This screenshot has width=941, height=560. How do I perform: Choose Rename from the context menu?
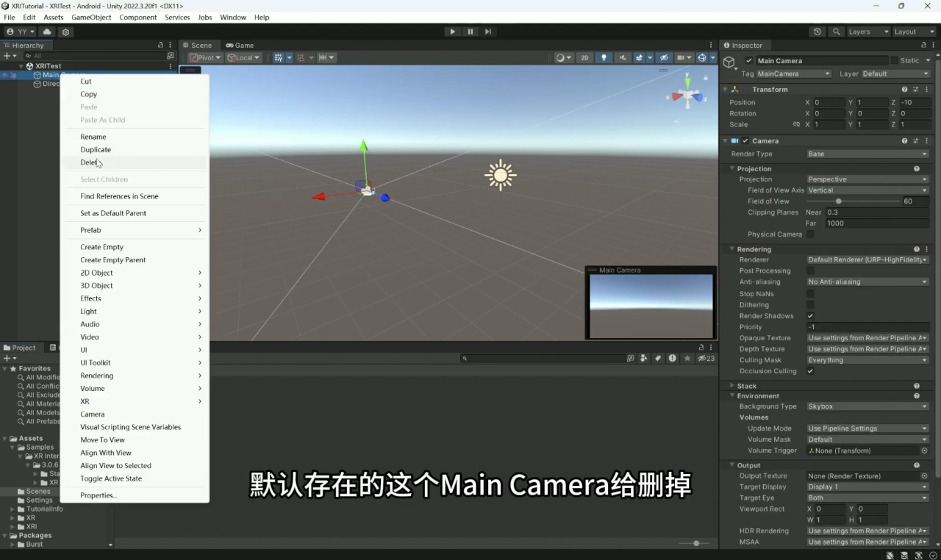135,137
